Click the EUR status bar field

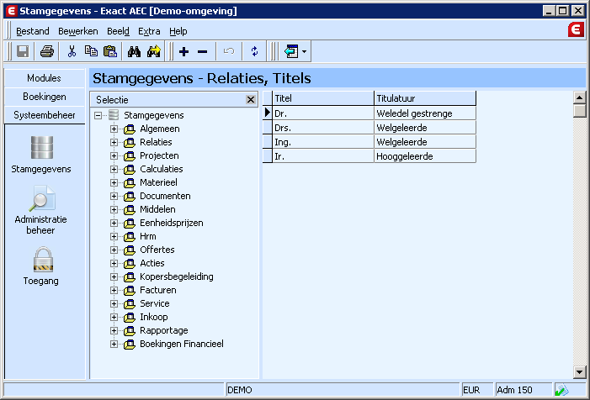click(x=477, y=390)
